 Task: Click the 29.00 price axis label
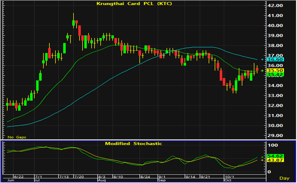coord(275,135)
